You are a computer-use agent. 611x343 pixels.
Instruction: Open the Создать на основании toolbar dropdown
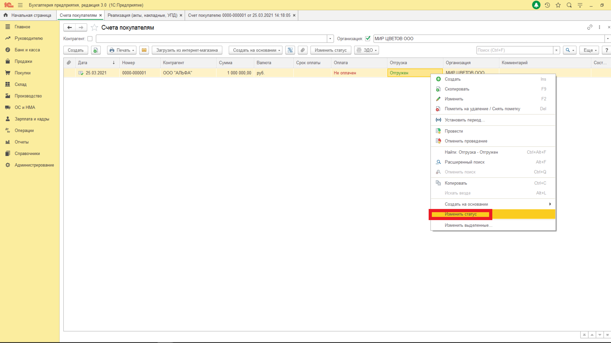(256, 50)
